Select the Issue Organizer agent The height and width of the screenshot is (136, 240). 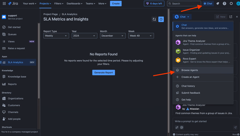[x=203, y=51]
